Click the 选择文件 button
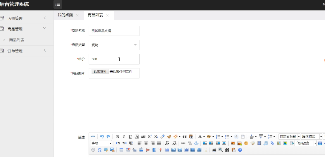This screenshot has width=325, height=157. (x=100, y=72)
